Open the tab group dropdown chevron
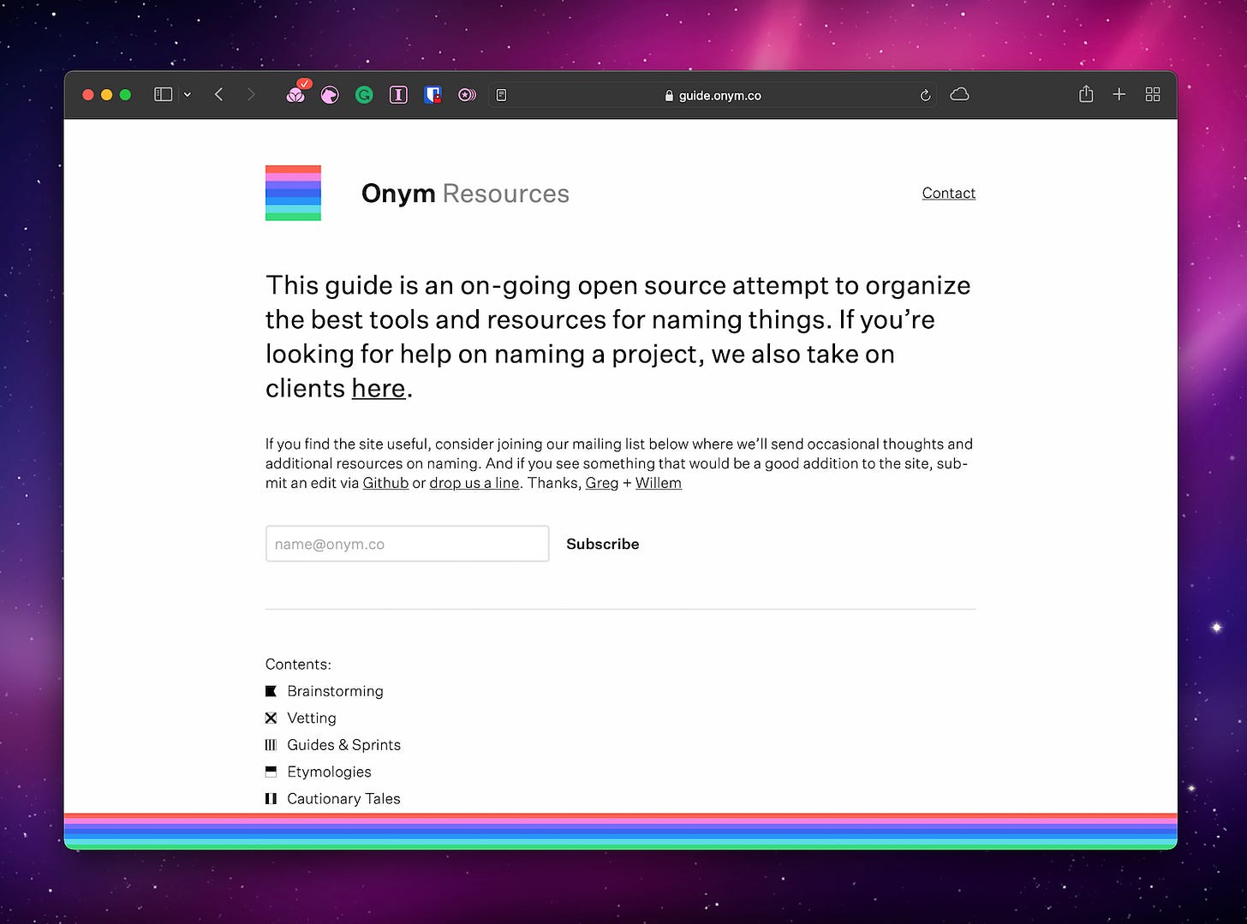 [188, 95]
